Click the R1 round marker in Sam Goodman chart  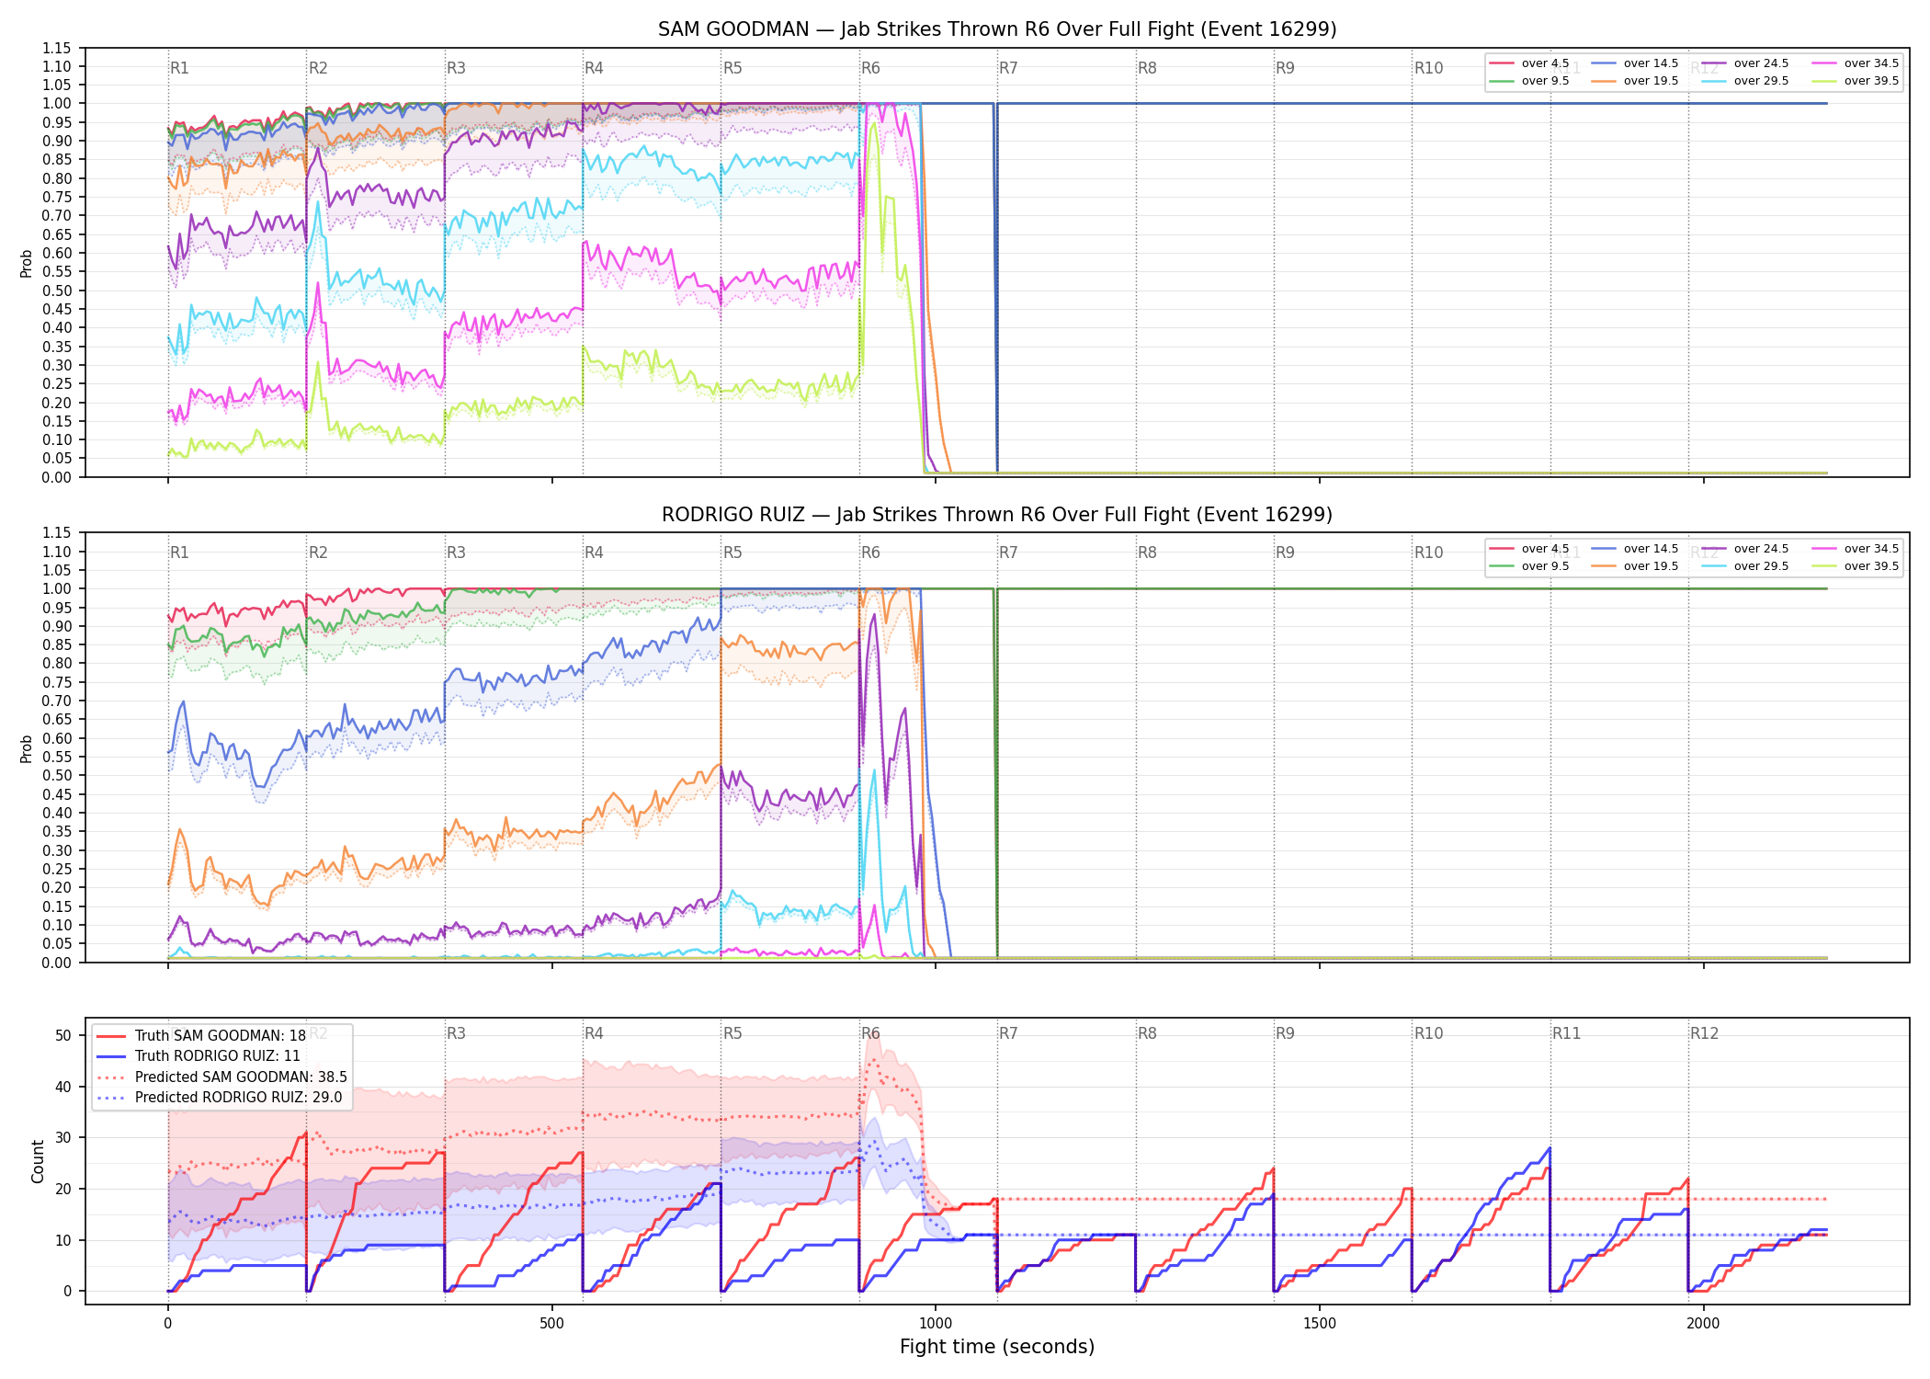tap(179, 68)
